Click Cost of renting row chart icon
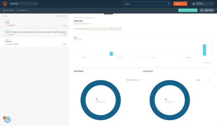Viewport: 217px width, 126px height. tap(65, 35)
